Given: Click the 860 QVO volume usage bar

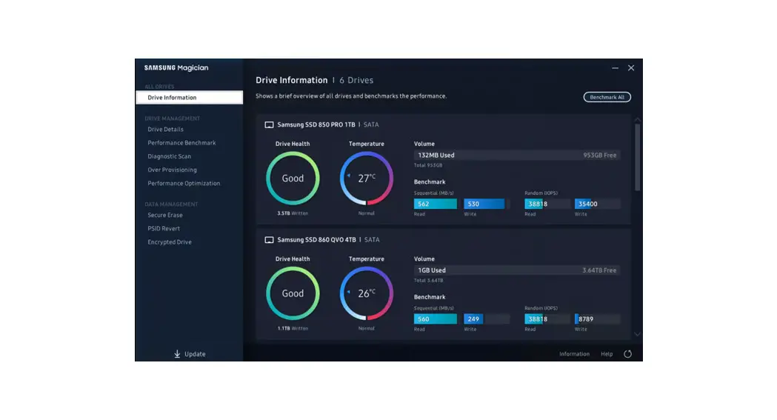Looking at the screenshot, I should click(517, 270).
